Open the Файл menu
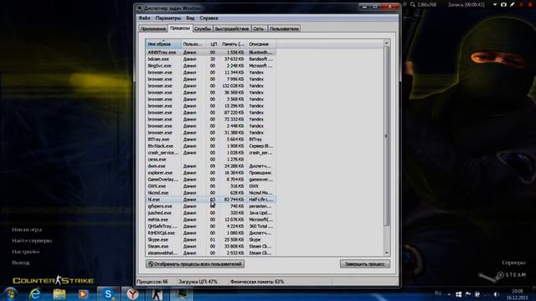 click(144, 18)
